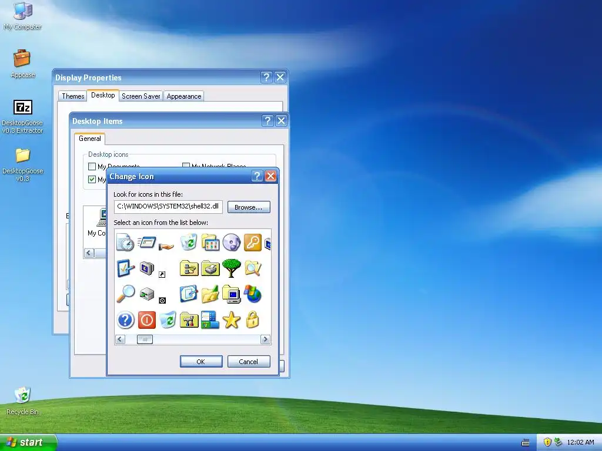602x451 pixels.
Task: Pick the administrative tools folder icon
Action: 189,320
